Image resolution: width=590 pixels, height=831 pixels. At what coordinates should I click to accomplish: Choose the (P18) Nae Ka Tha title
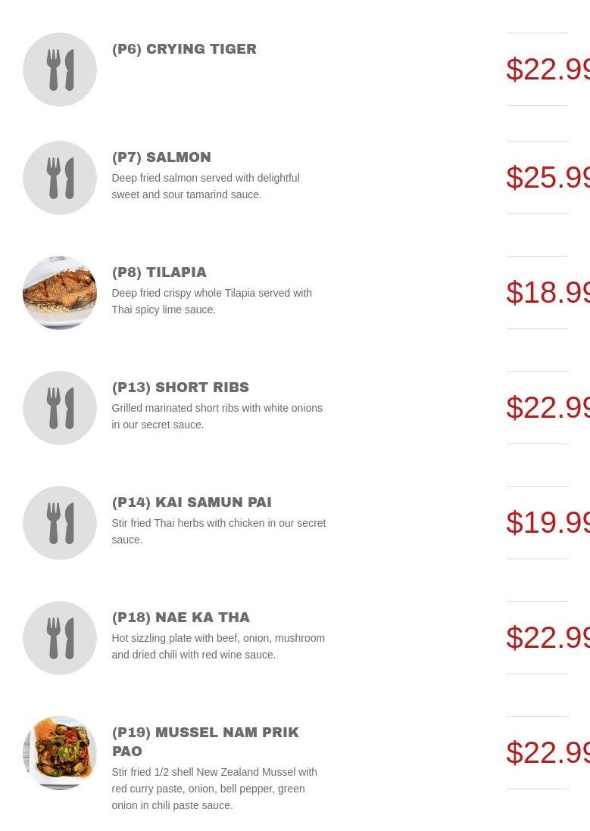click(180, 618)
